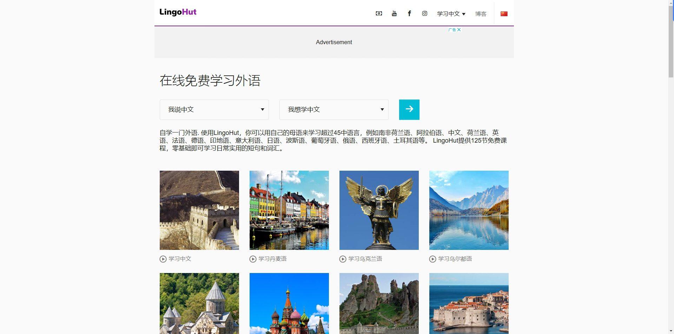Select the golden angel statue thumbnail

[x=379, y=210]
